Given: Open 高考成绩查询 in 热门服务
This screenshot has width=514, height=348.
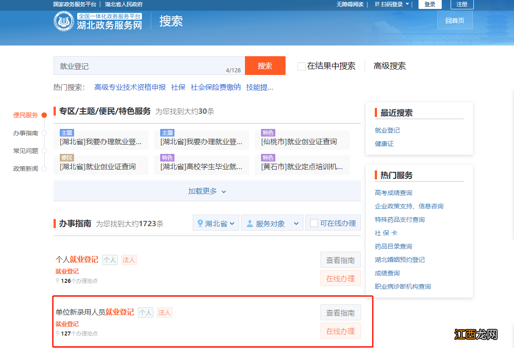Looking at the screenshot, I should pos(393,192).
